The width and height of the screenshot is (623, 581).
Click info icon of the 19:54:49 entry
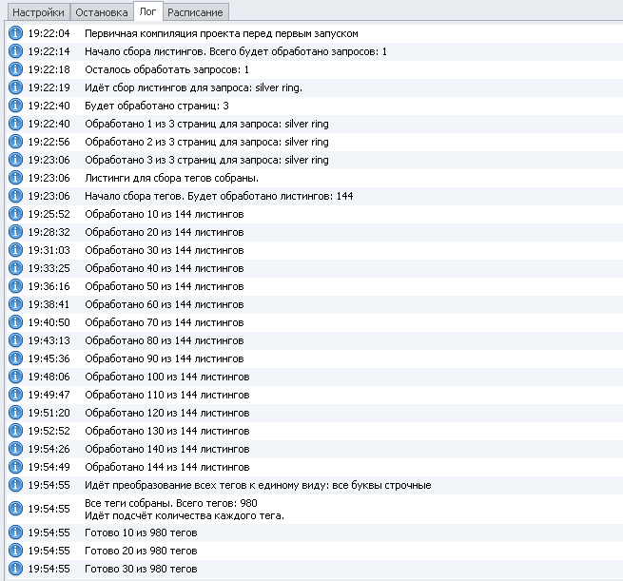tap(15, 467)
